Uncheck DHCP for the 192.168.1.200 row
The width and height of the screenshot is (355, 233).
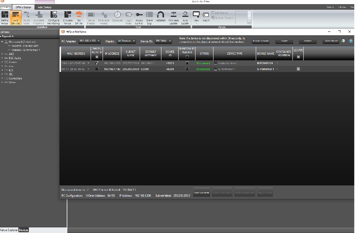97,63
